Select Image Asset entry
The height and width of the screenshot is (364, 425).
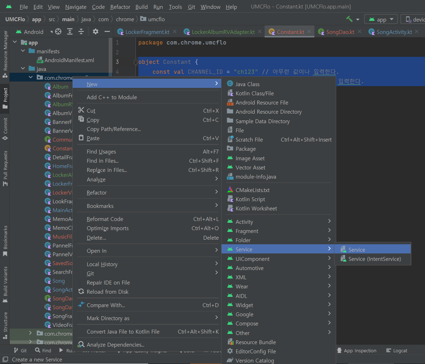tap(278, 158)
